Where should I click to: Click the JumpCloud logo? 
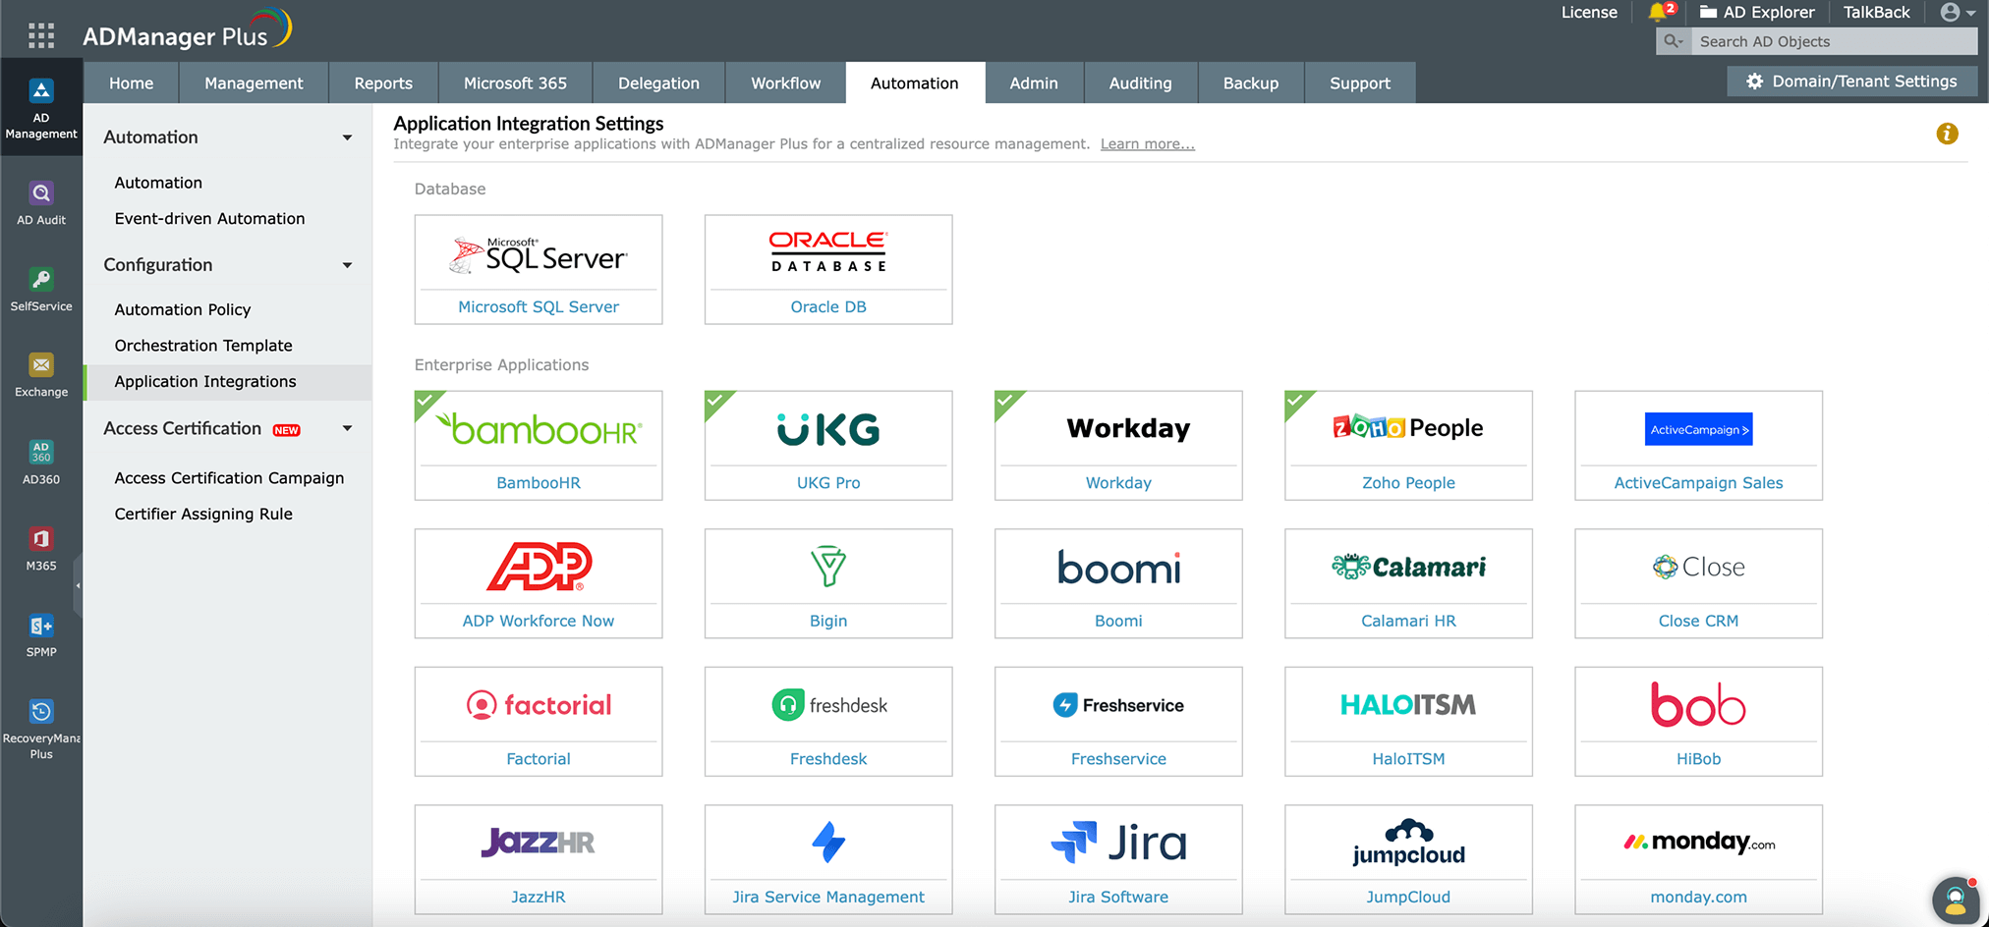pos(1408,842)
